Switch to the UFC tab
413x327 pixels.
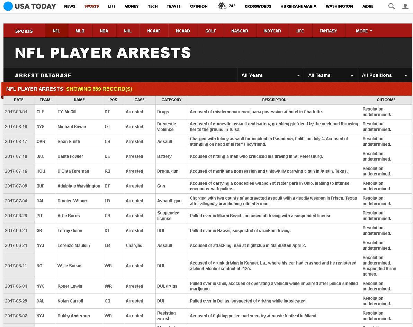tap(300, 31)
